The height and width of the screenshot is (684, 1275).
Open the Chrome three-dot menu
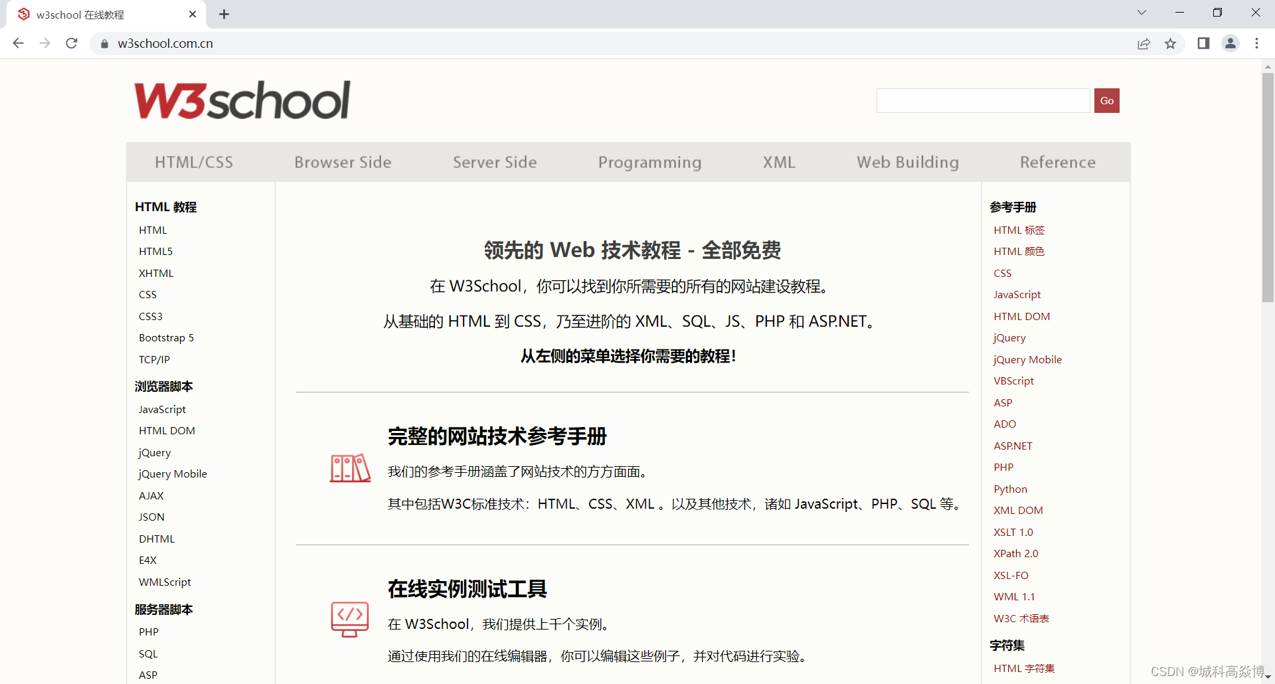tap(1256, 43)
